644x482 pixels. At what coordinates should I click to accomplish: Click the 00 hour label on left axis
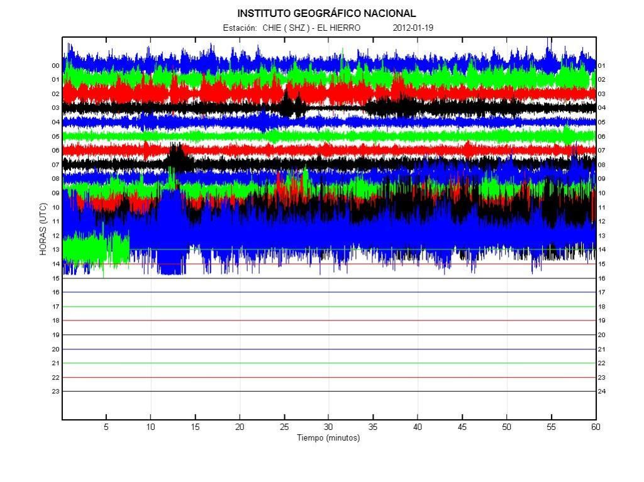click(55, 65)
